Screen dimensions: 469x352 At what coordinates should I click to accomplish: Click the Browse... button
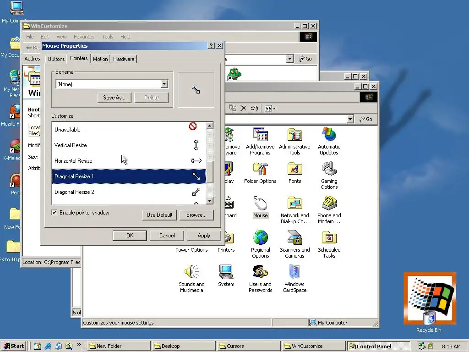pyautogui.click(x=196, y=215)
